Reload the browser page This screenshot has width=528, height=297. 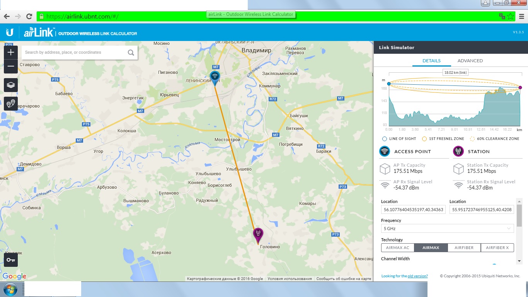click(29, 16)
